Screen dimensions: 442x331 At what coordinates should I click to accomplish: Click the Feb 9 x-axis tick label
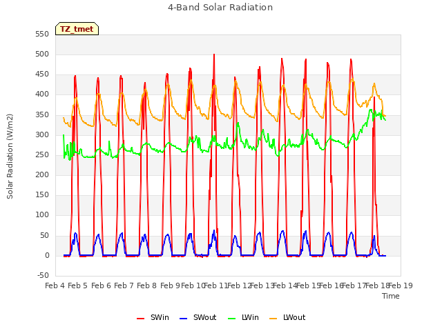(170, 285)
